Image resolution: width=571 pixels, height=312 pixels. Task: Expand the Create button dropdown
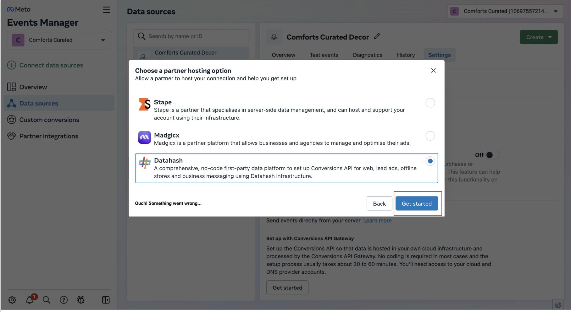click(x=539, y=37)
